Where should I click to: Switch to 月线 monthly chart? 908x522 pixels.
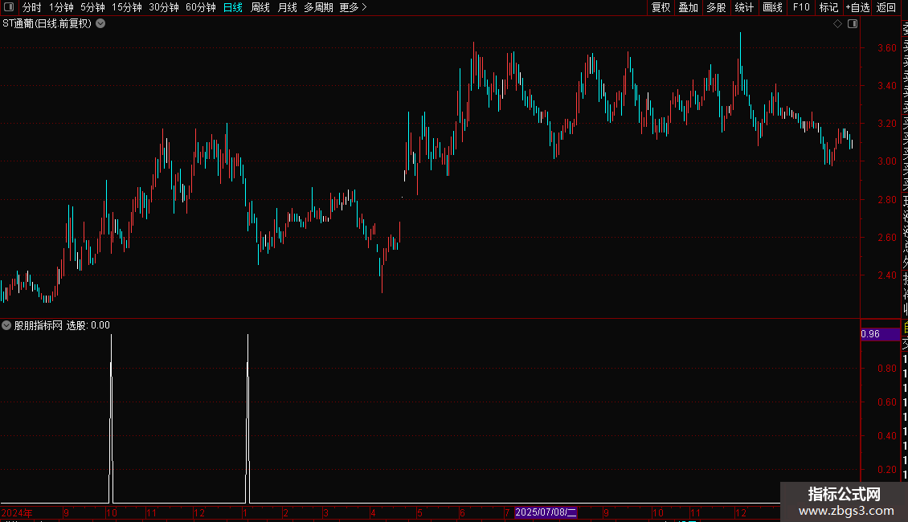(287, 7)
